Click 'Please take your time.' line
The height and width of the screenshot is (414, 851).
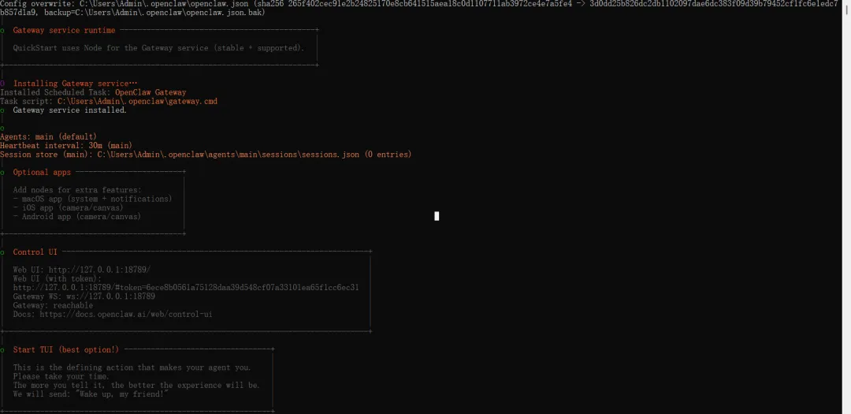point(61,376)
